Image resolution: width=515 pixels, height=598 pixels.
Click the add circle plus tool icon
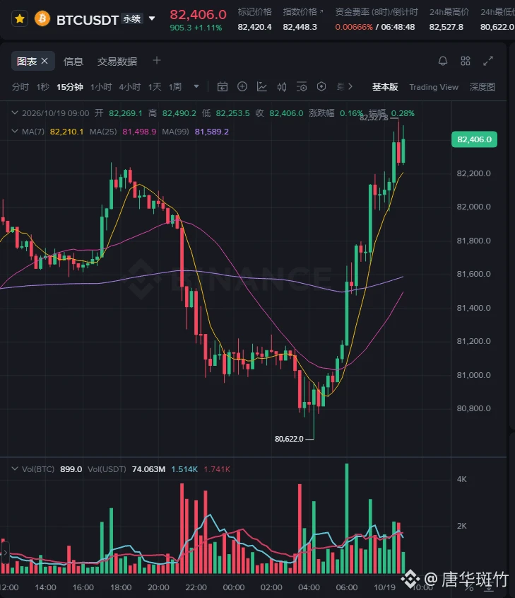pos(242,86)
